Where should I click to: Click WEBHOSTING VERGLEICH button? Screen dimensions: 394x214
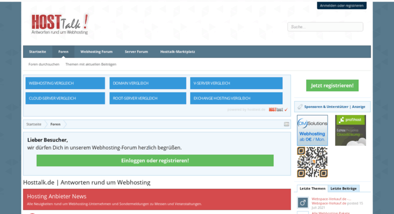[65, 83]
